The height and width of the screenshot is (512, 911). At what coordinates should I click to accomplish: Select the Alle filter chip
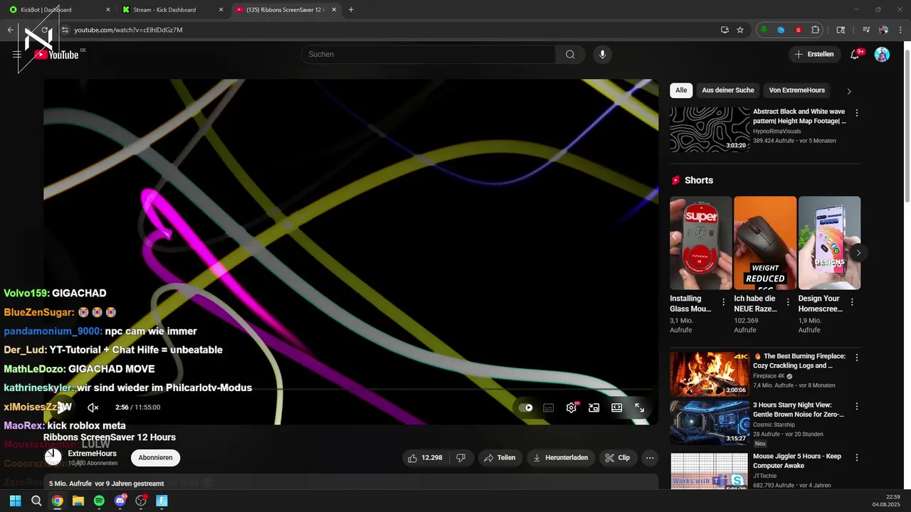coord(681,90)
